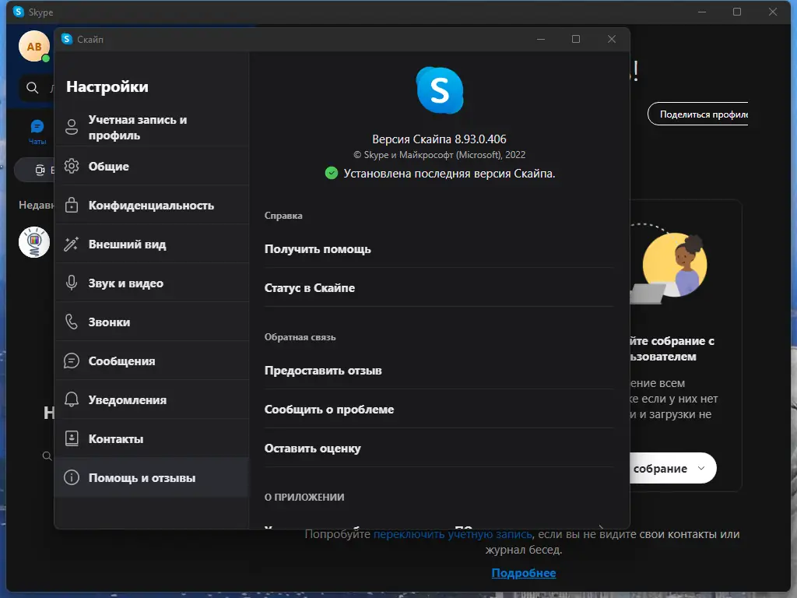Open Конфиденциальность via the padlock icon
This screenshot has height=598, width=797.
point(71,205)
